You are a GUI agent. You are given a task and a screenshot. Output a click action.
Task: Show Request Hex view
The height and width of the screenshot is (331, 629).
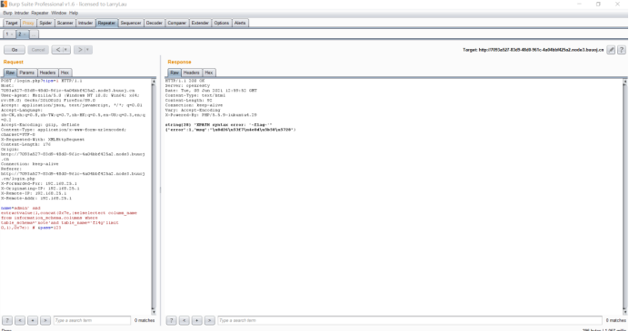click(65, 73)
